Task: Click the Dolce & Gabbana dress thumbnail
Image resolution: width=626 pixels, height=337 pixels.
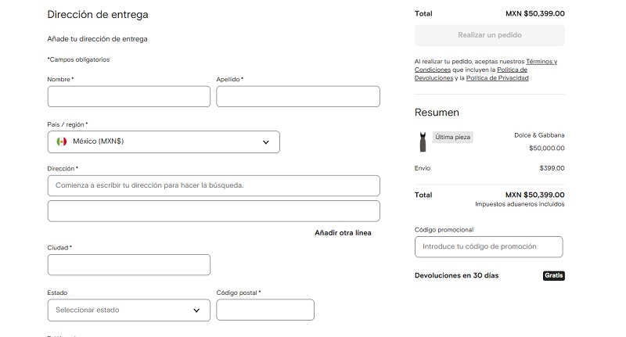Action: coord(423,142)
